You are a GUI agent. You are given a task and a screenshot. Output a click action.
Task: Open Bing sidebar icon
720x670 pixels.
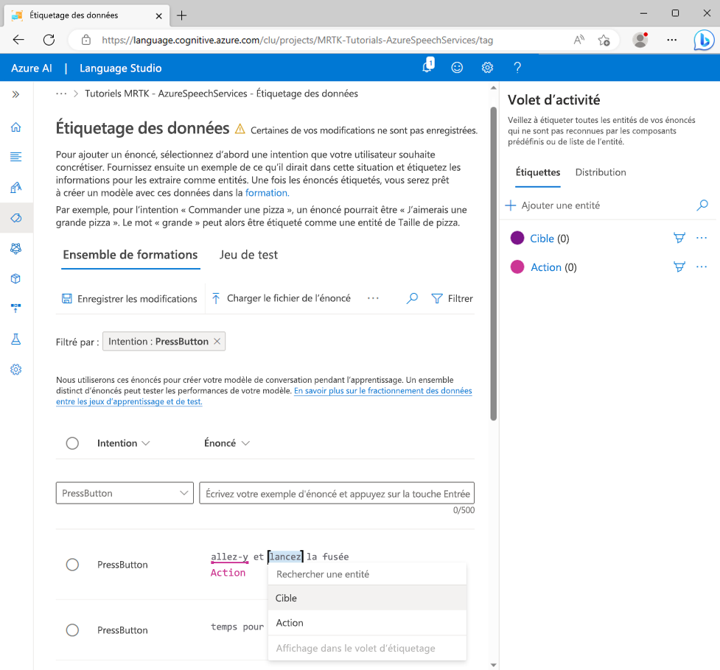[704, 40]
